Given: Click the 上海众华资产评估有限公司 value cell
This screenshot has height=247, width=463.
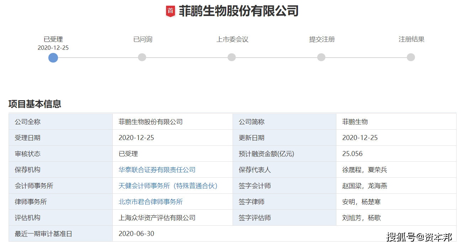Looking at the screenshot, I should [x=172, y=218].
